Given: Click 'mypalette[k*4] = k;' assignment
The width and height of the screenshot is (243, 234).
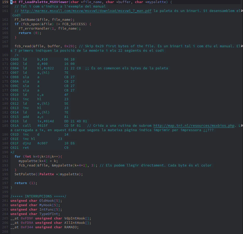Looking at the screenshot, I should 38,161.
